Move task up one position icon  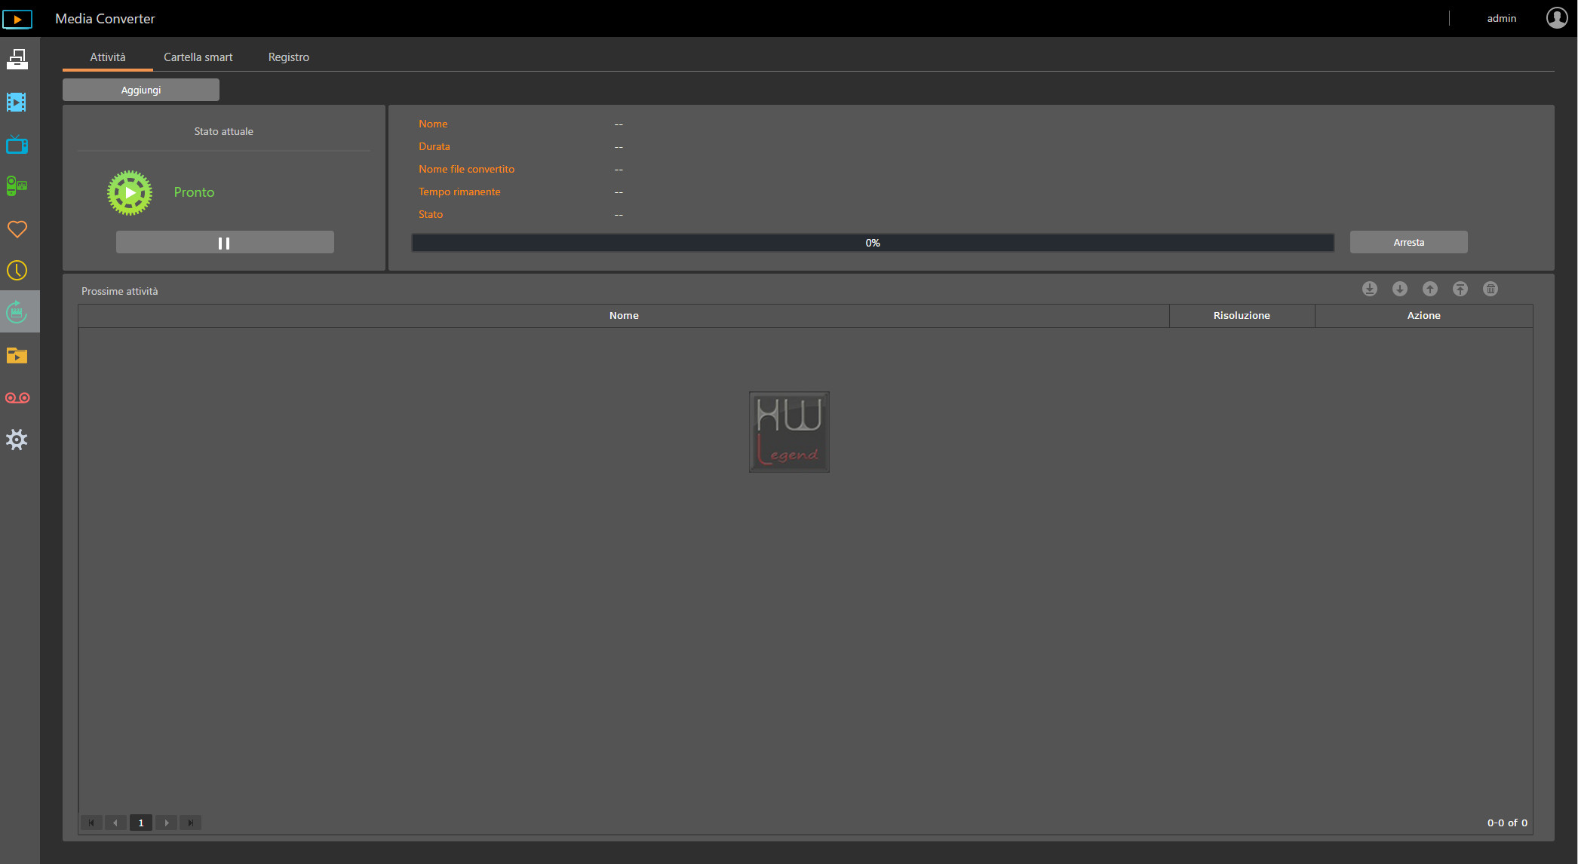(x=1430, y=289)
